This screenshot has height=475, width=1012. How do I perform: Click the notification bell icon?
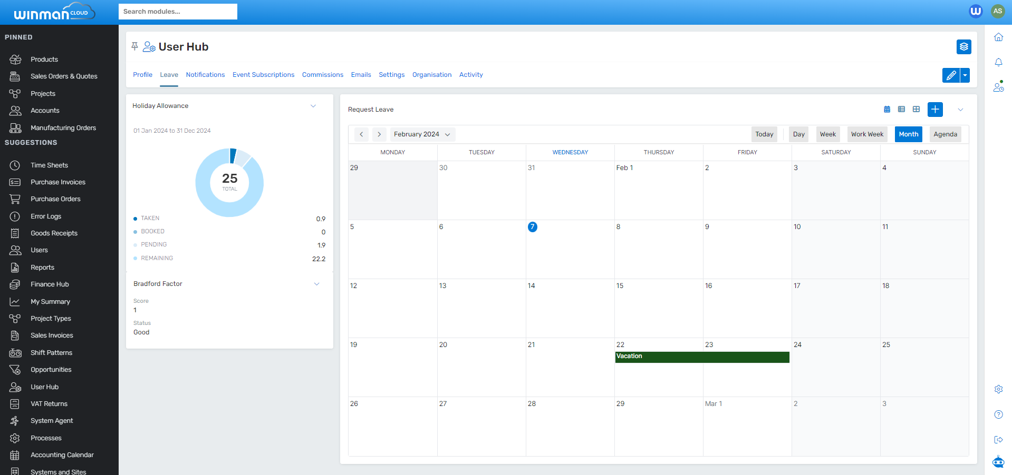click(998, 62)
